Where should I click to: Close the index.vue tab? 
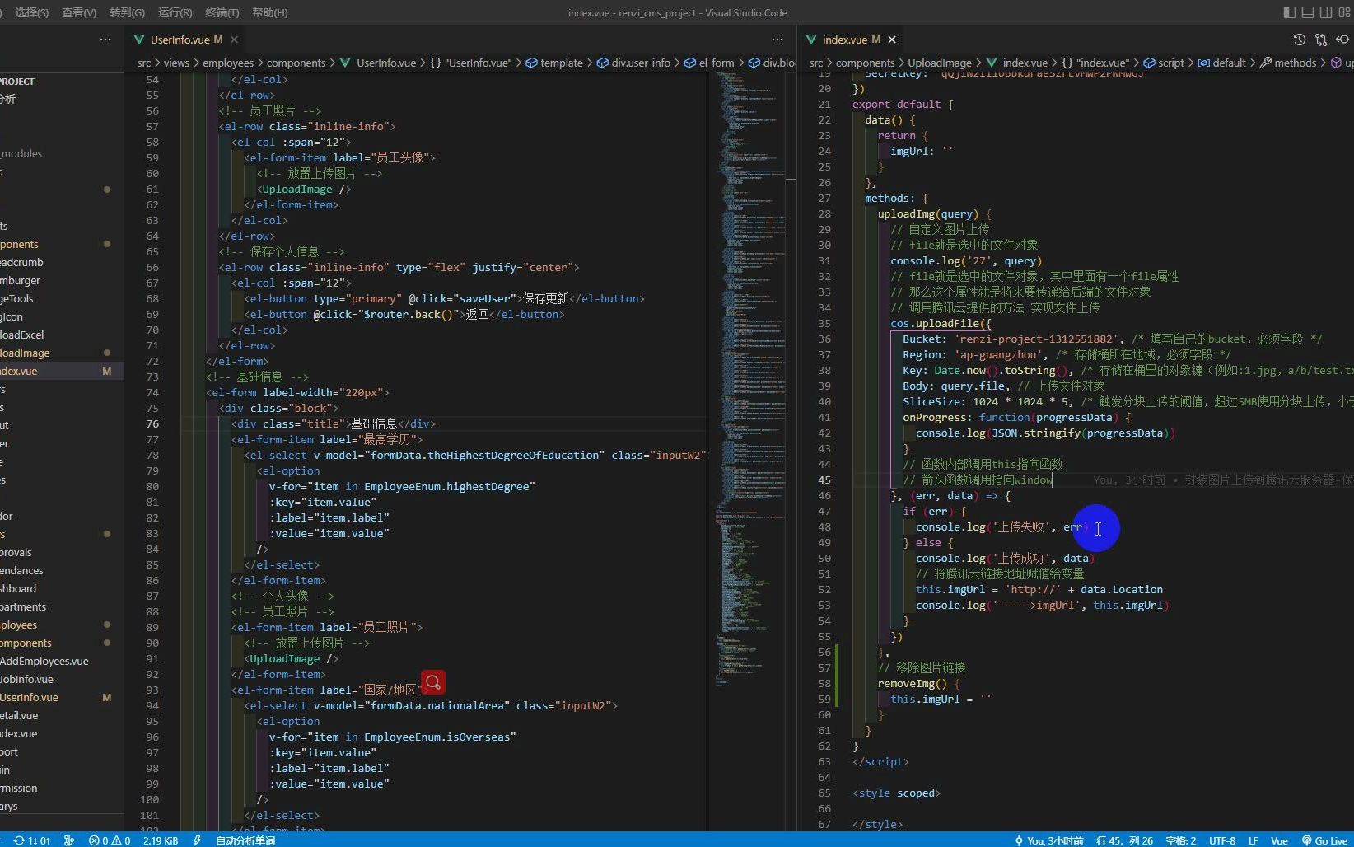pyautogui.click(x=892, y=40)
